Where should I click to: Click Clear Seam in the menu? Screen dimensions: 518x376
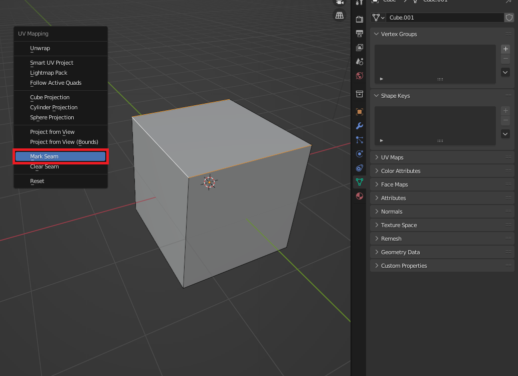(45, 166)
